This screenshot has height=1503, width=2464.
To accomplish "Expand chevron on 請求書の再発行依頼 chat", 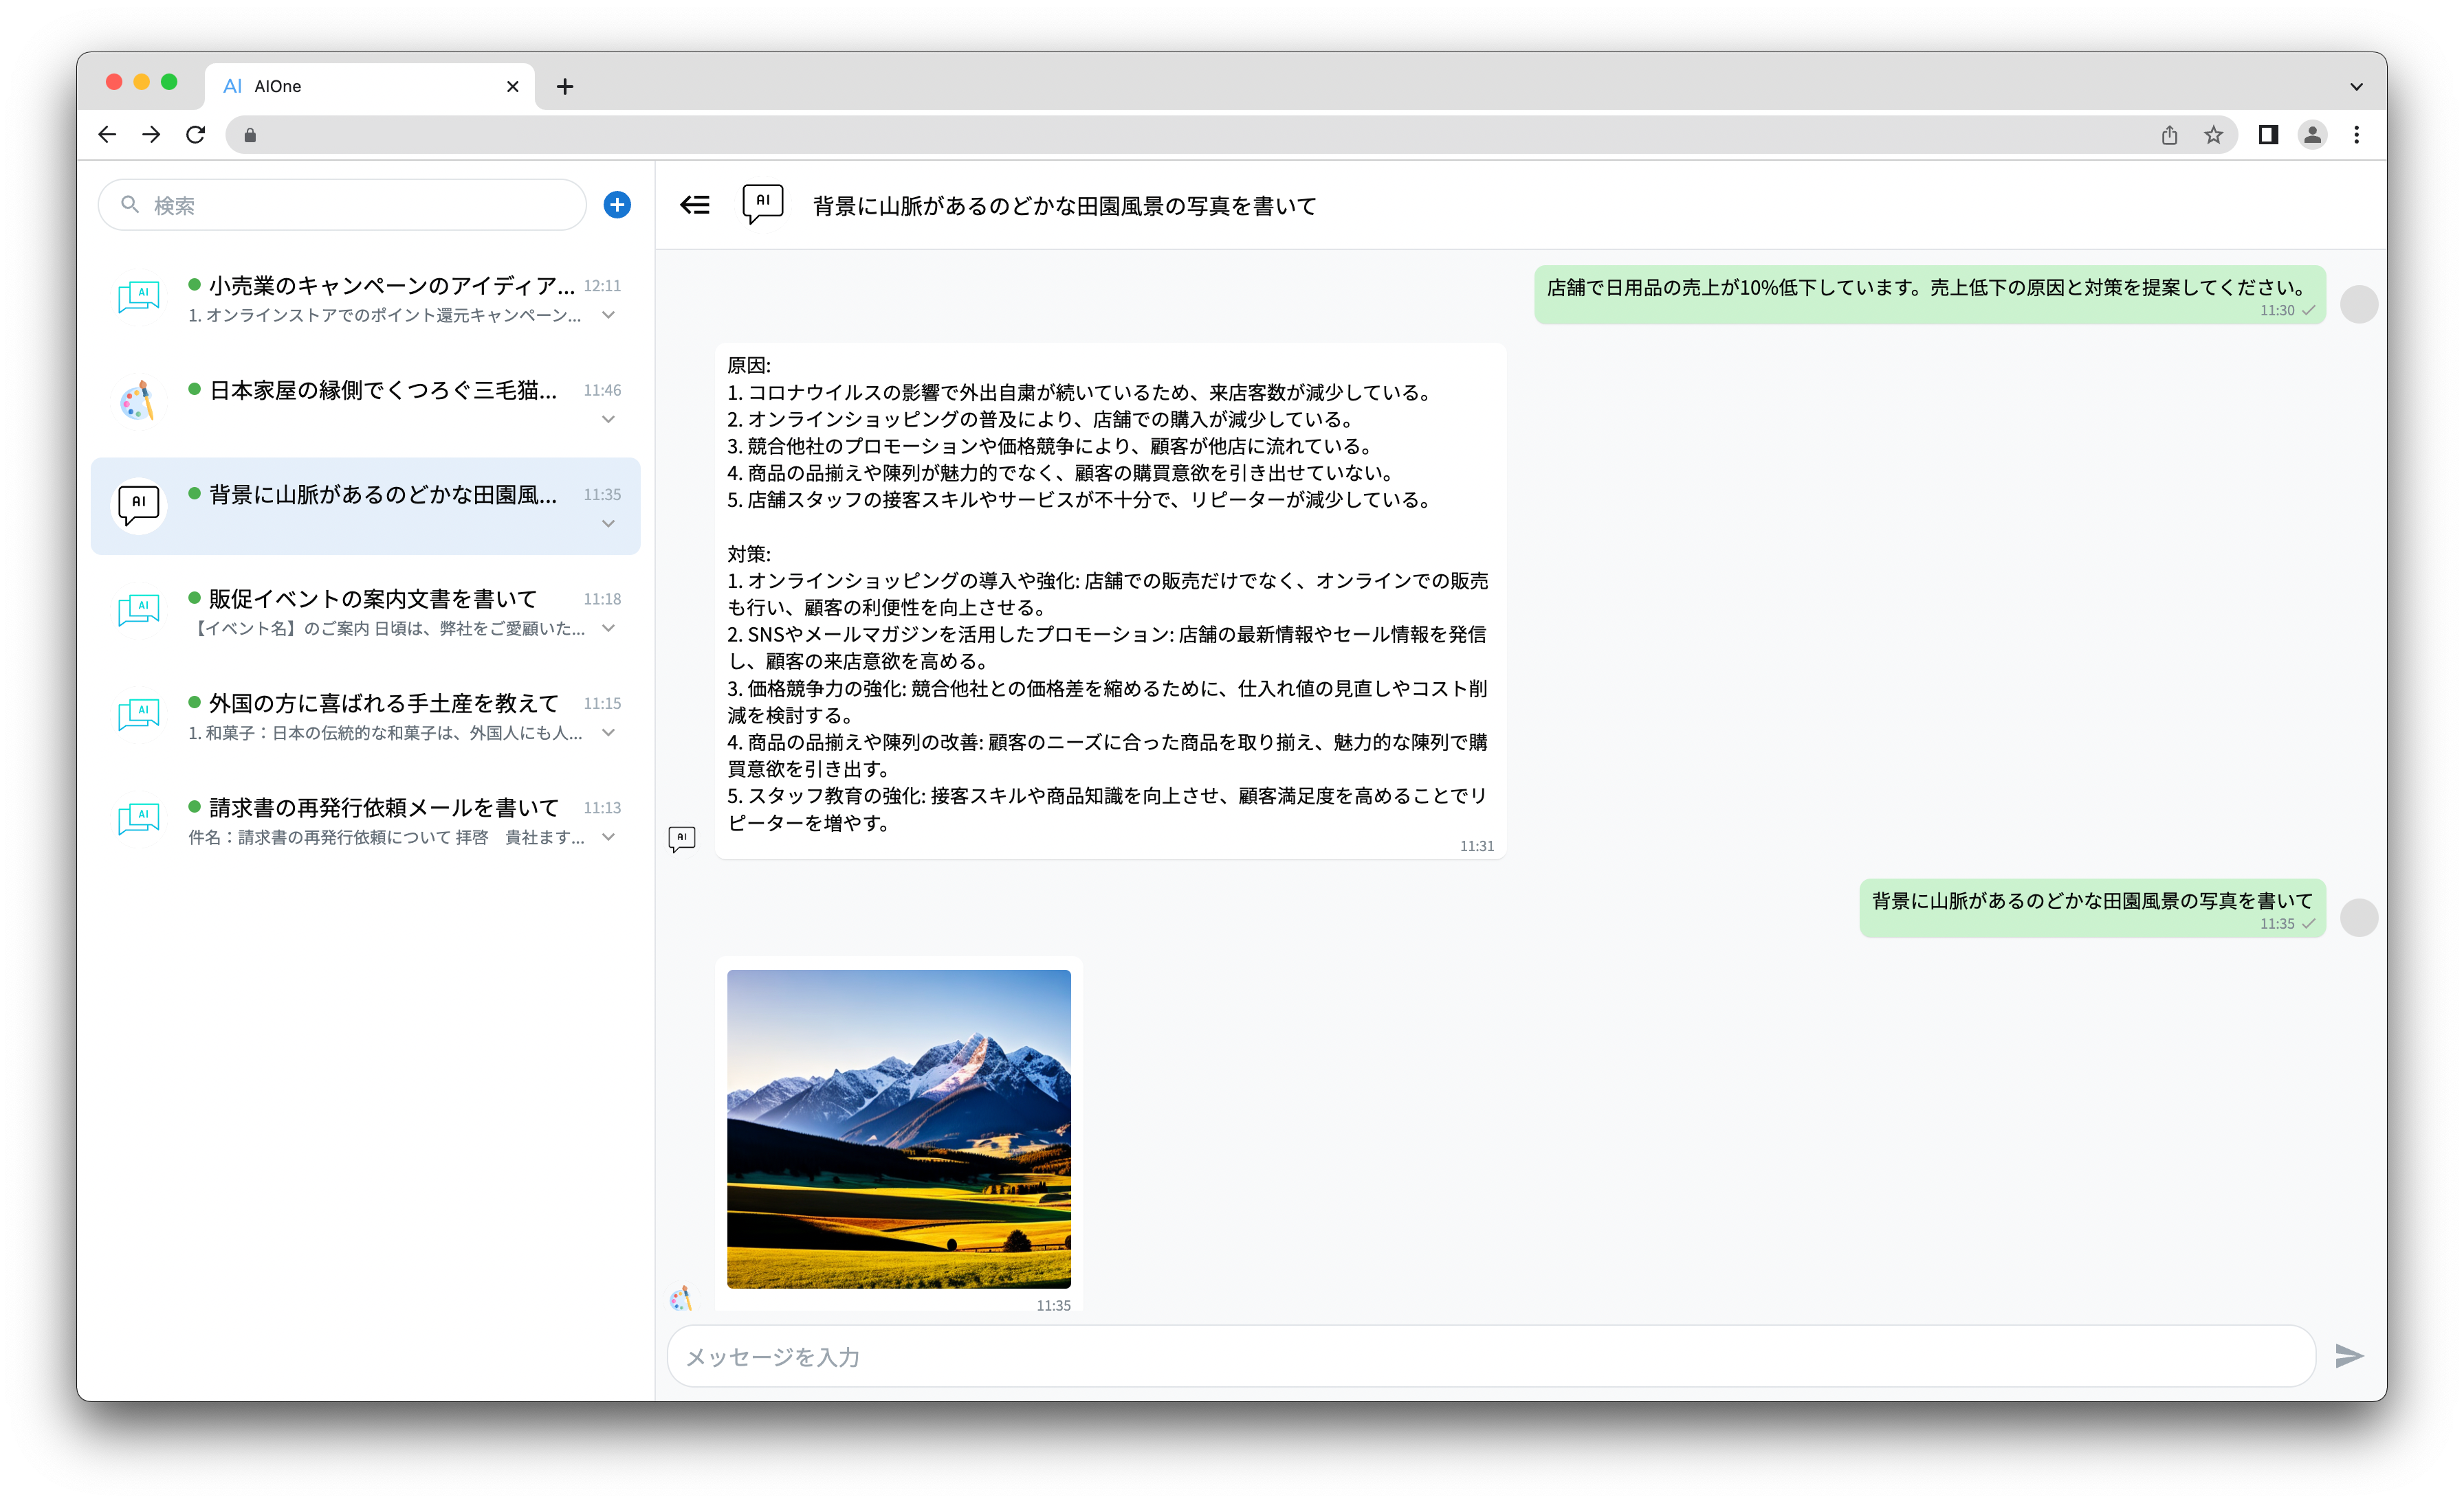I will (x=608, y=837).
